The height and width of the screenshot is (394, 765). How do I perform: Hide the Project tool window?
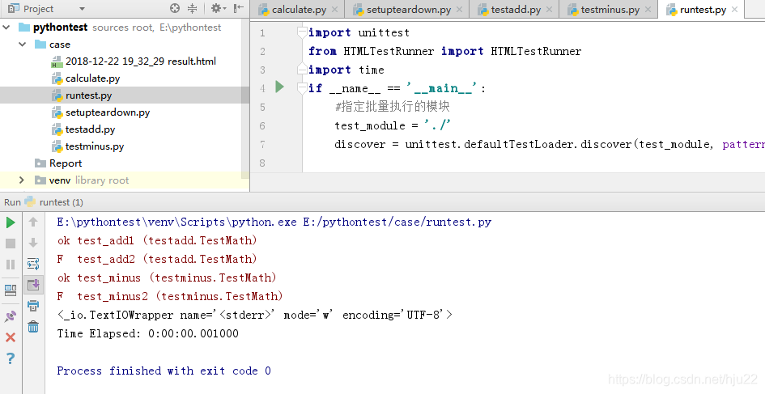click(239, 8)
